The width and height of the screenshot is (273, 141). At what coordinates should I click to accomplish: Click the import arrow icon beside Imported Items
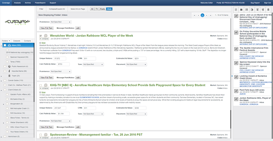pos(9,71)
